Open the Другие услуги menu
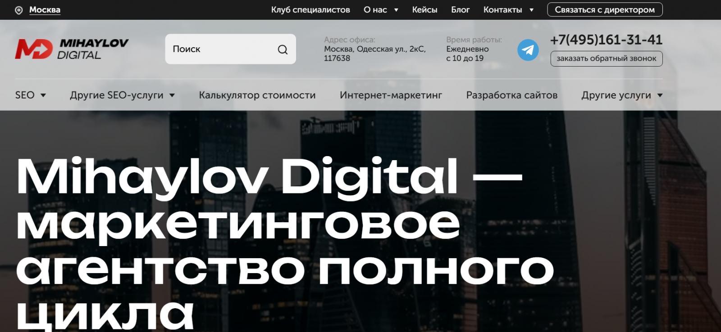721x332 pixels. click(616, 95)
